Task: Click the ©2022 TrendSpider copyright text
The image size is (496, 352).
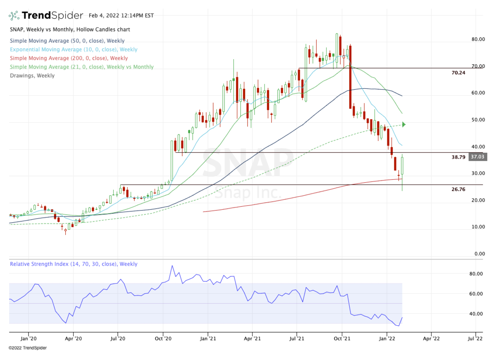Action: 27,347
